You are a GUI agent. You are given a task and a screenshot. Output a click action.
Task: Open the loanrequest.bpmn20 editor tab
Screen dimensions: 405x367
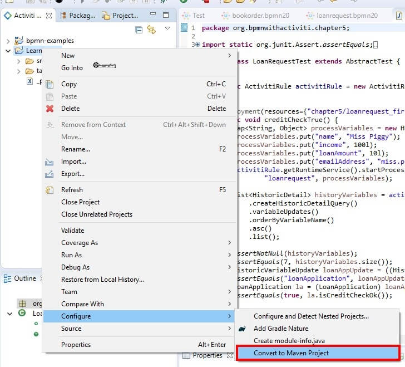(342, 16)
